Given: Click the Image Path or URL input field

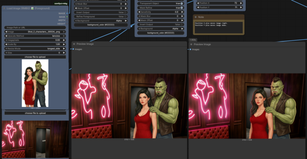Looking at the screenshot, I should [35, 28].
